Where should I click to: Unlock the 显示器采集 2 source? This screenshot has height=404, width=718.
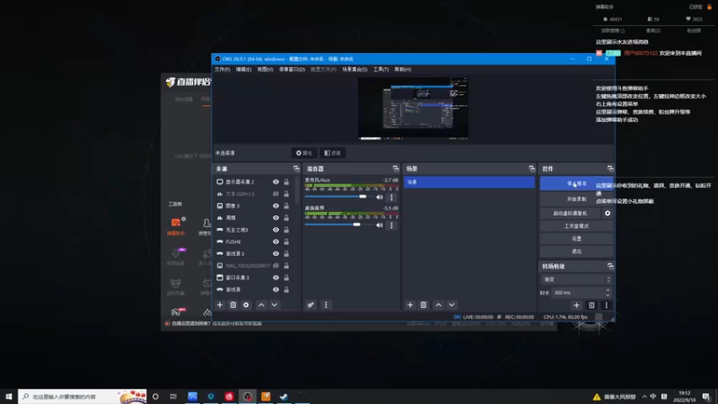286,182
